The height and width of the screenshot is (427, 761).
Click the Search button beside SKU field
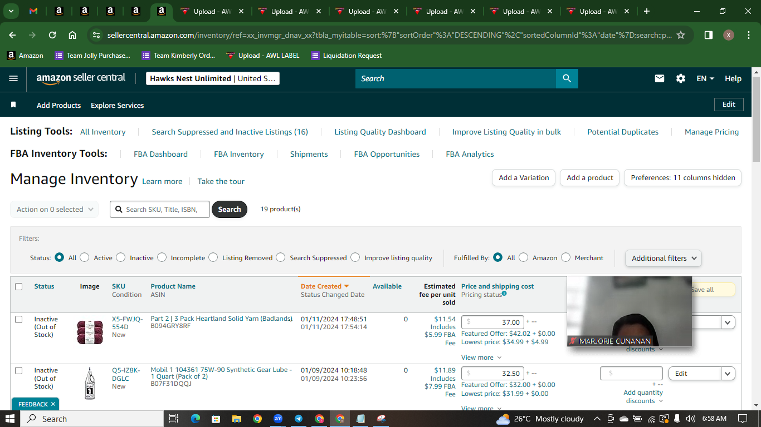tap(230, 210)
